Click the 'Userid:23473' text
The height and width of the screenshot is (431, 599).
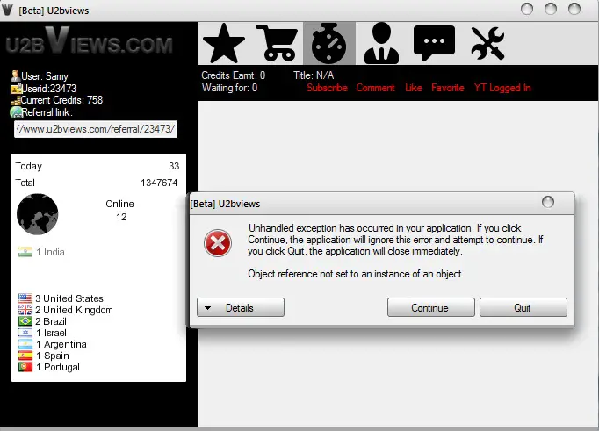(x=49, y=89)
